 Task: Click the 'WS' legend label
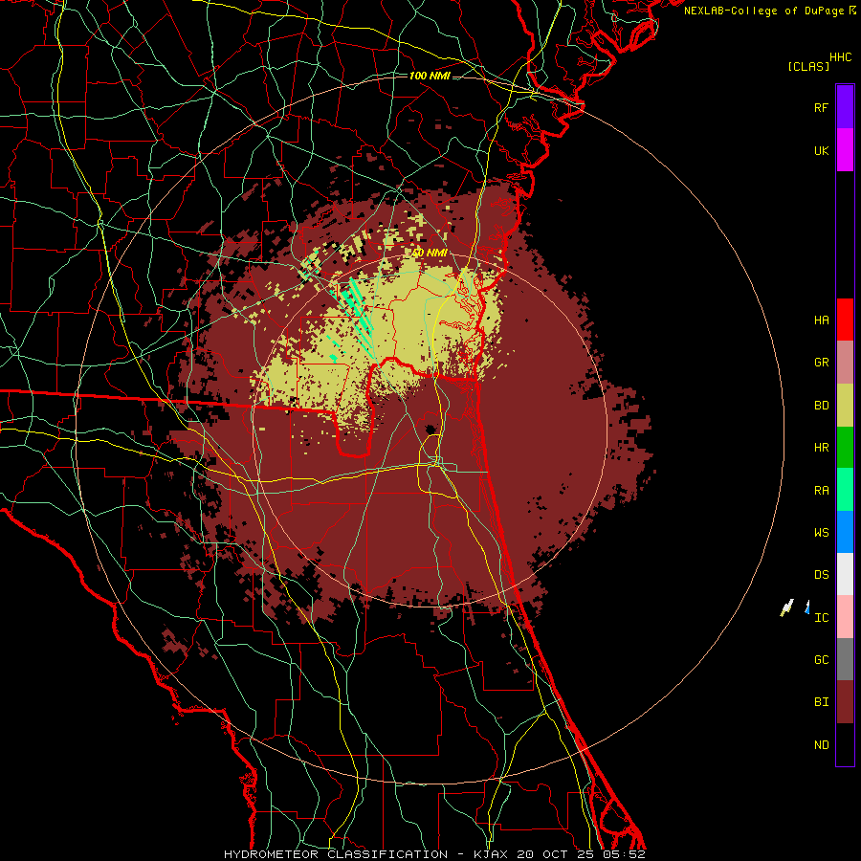(x=821, y=533)
